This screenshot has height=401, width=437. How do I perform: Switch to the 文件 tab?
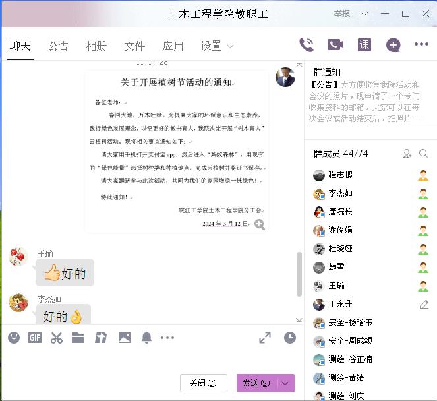(x=134, y=46)
